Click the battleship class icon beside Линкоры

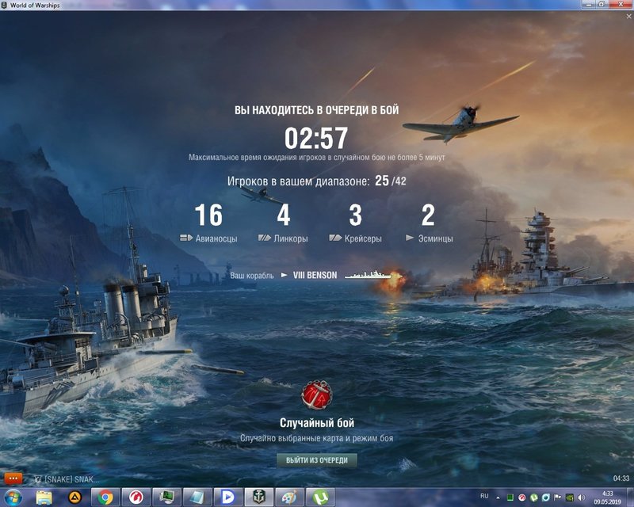(x=265, y=238)
